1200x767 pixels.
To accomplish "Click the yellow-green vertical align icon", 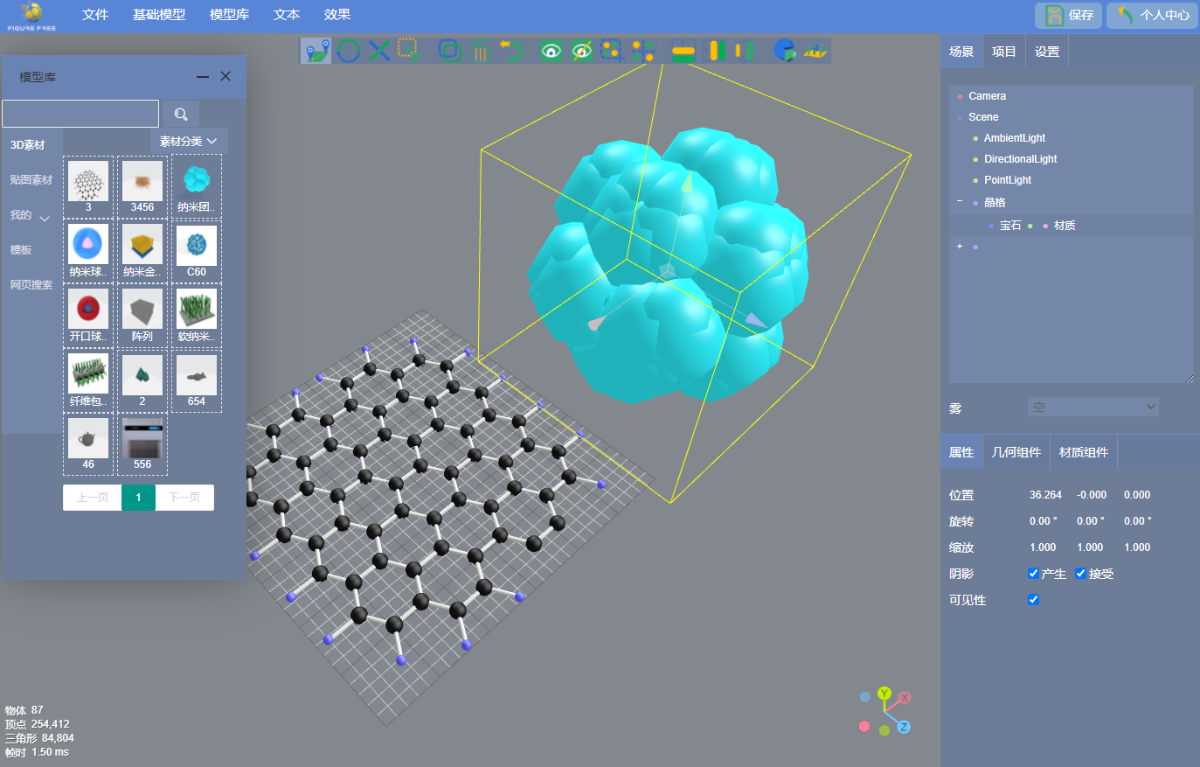I will (683, 51).
